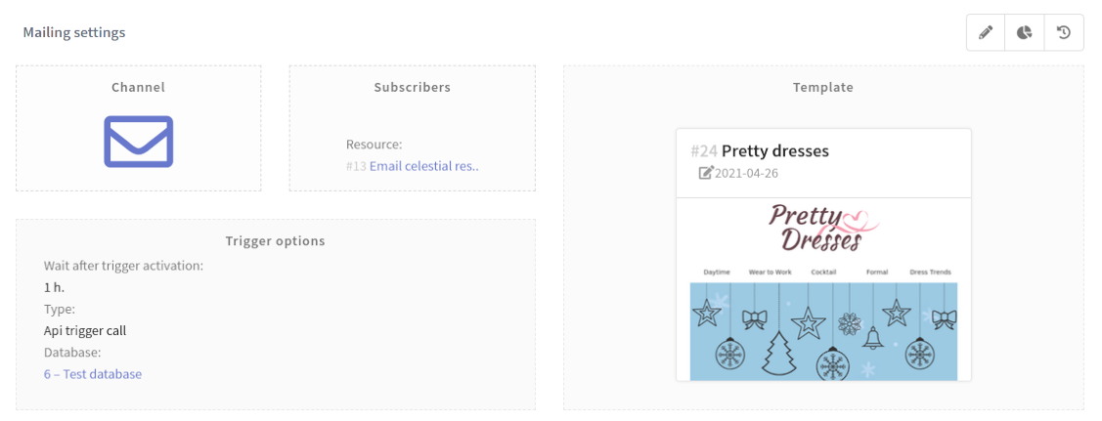This screenshot has height=421, width=1102.
Task: Click the blue ornaments banner thumbnail
Action: coord(823,331)
